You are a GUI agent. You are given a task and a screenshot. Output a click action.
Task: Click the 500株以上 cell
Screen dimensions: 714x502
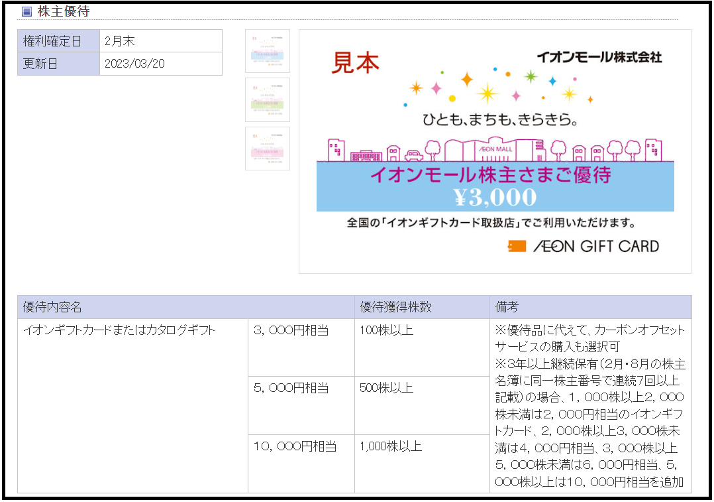click(x=422, y=405)
